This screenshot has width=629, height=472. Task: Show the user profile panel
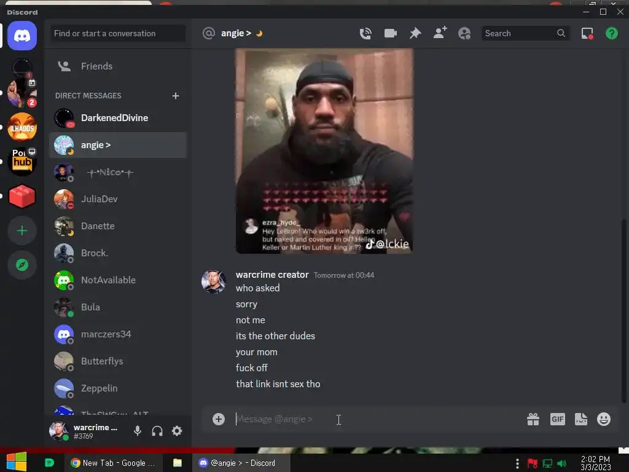(x=464, y=33)
